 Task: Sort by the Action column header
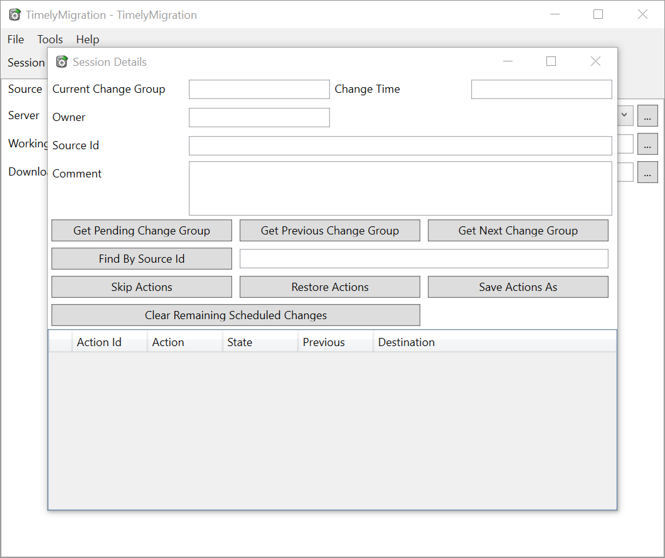pyautogui.click(x=185, y=342)
